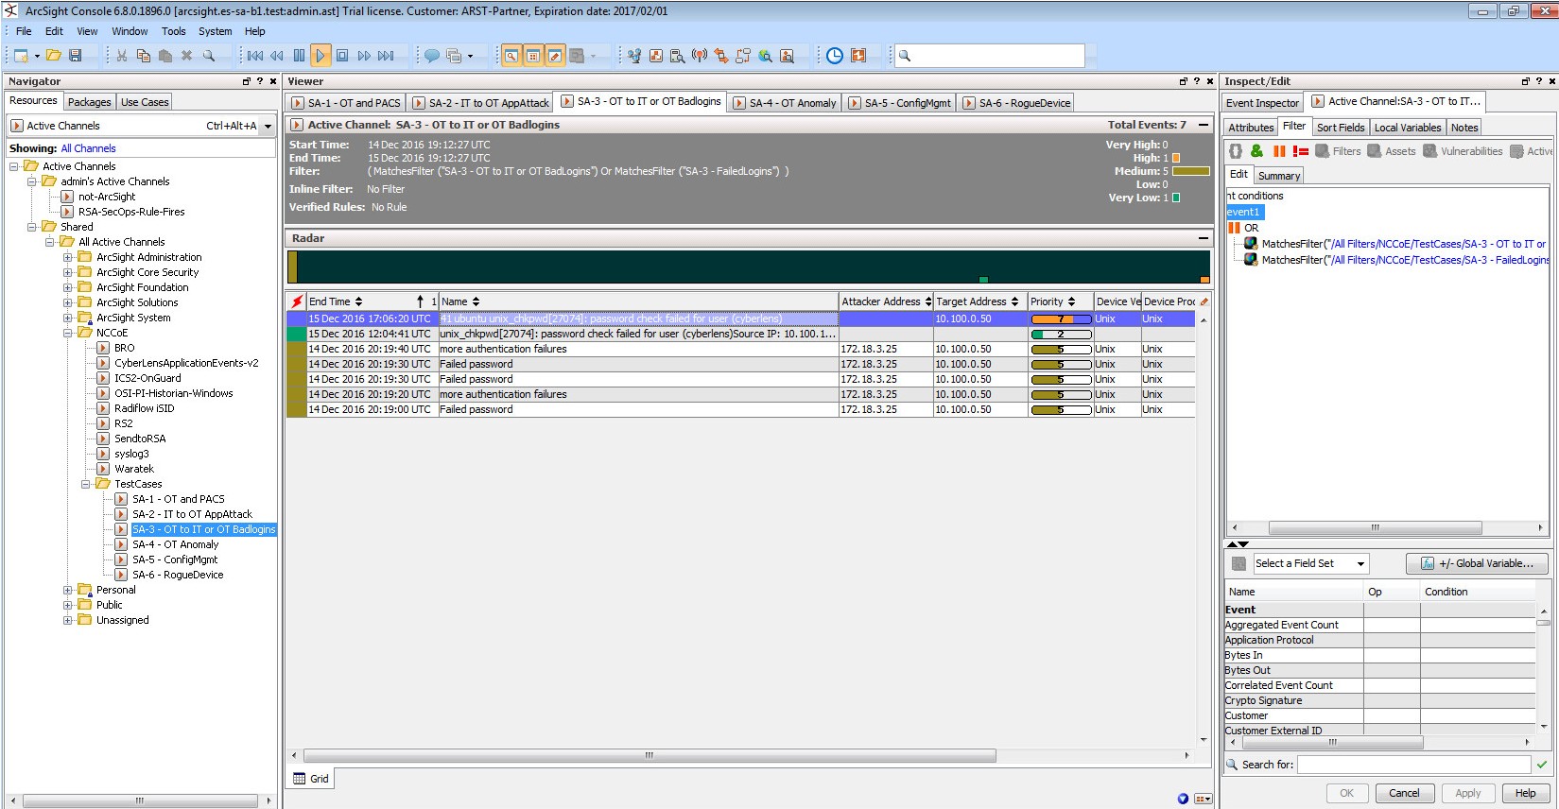This screenshot has width=1559, height=809.
Task: Click the Cancel button
Action: 1404,793
